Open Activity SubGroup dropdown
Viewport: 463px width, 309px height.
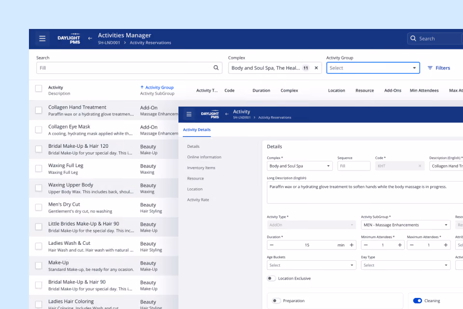(406, 225)
